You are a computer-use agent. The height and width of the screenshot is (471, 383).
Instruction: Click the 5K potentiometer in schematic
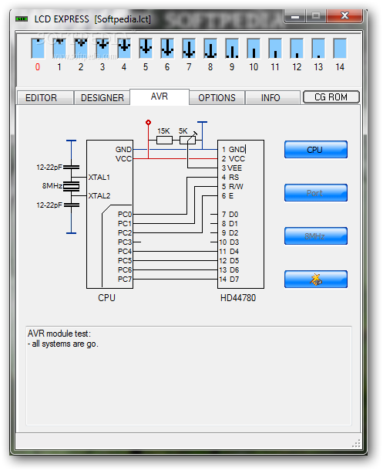point(187,140)
